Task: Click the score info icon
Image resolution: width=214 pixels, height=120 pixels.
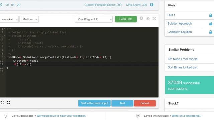Action: (151, 5)
